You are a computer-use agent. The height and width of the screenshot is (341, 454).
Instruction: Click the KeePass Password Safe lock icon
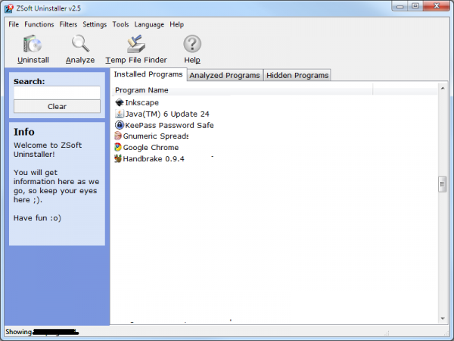pos(119,125)
